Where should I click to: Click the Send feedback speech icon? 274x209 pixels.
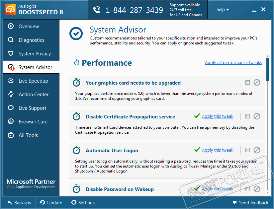(234, 203)
